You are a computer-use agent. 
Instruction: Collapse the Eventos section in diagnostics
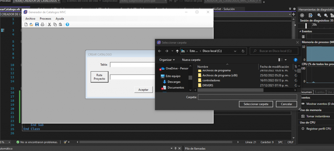pos(300,32)
